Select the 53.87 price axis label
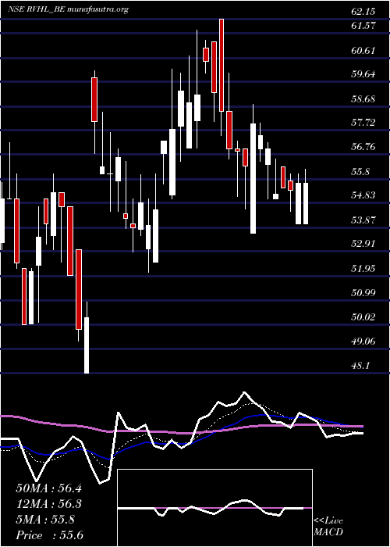The image size is (390, 547). pyautogui.click(x=363, y=220)
